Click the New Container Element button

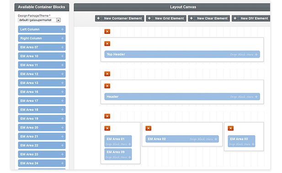coord(120,18)
